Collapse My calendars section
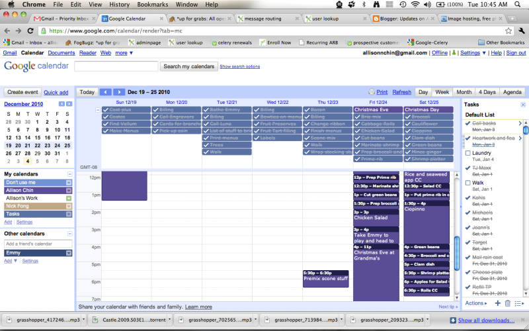The width and height of the screenshot is (529, 331). pos(69,174)
